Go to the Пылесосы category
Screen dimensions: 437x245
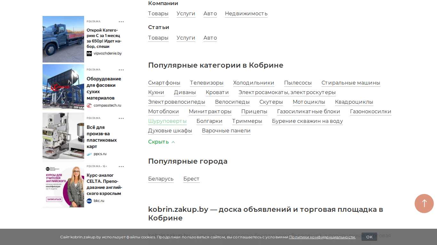(298, 83)
